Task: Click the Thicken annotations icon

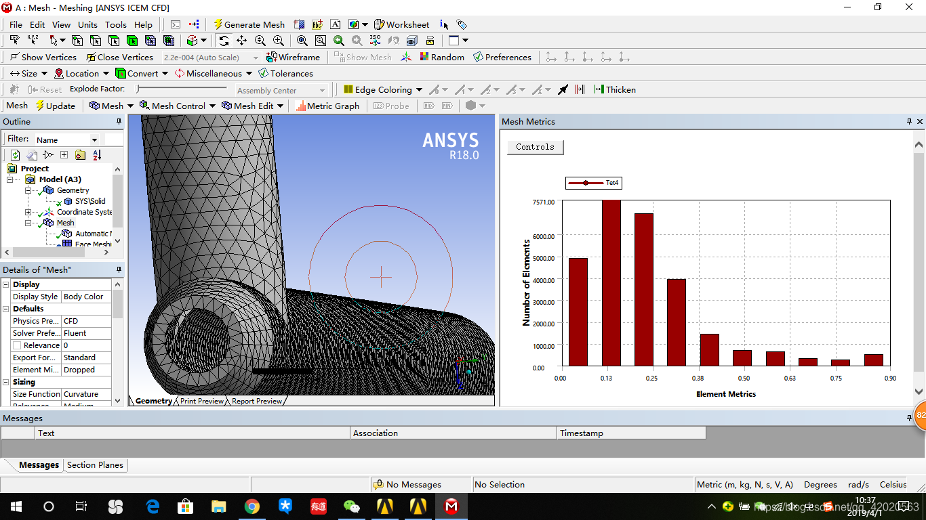Action: pyautogui.click(x=614, y=89)
